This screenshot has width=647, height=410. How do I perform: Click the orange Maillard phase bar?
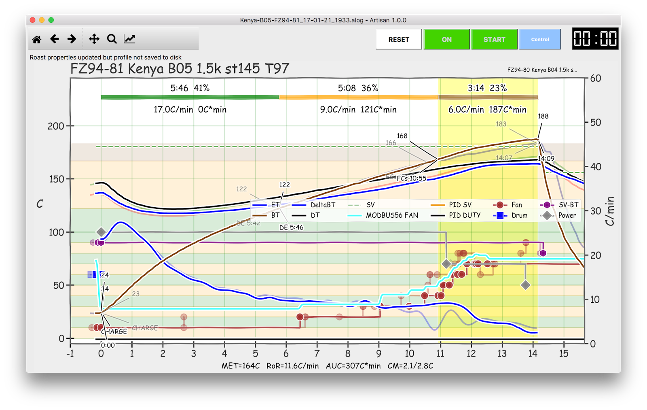pos(359,97)
